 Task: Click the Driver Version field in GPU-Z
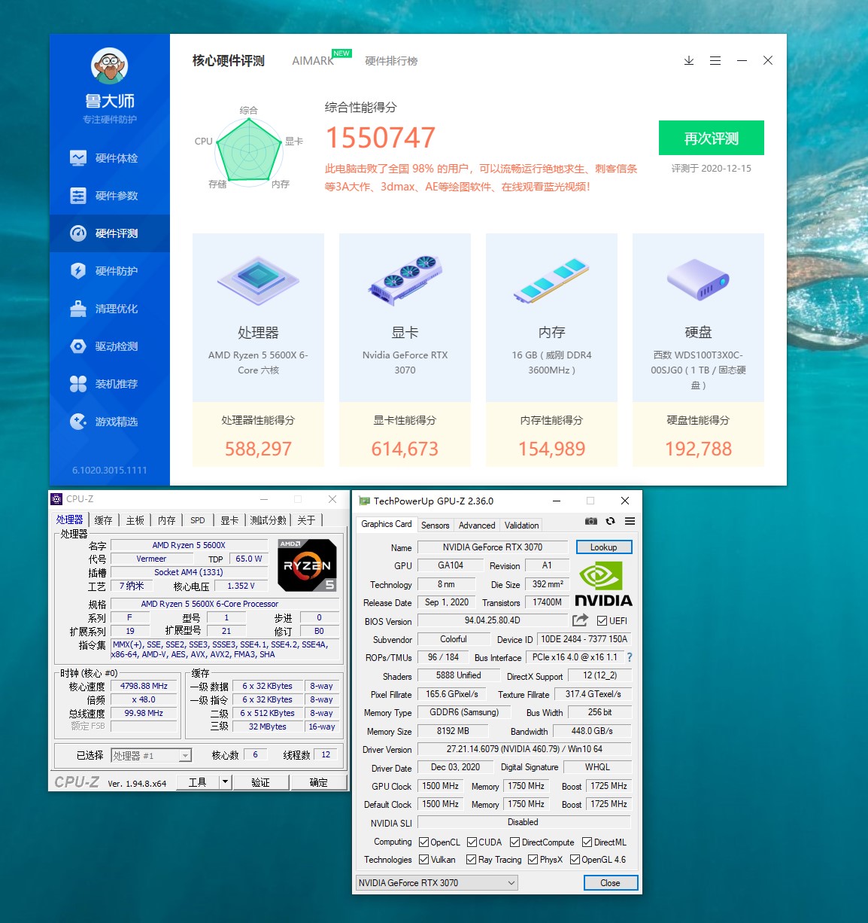pos(524,749)
